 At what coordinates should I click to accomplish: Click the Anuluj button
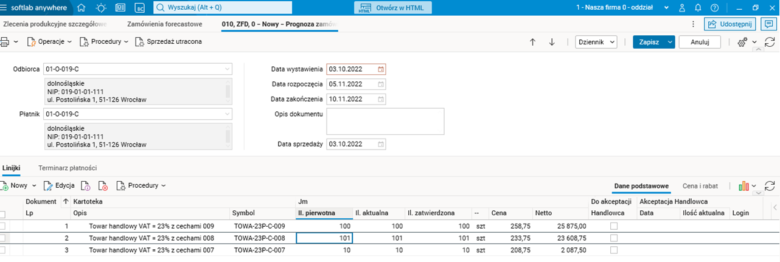(700, 42)
